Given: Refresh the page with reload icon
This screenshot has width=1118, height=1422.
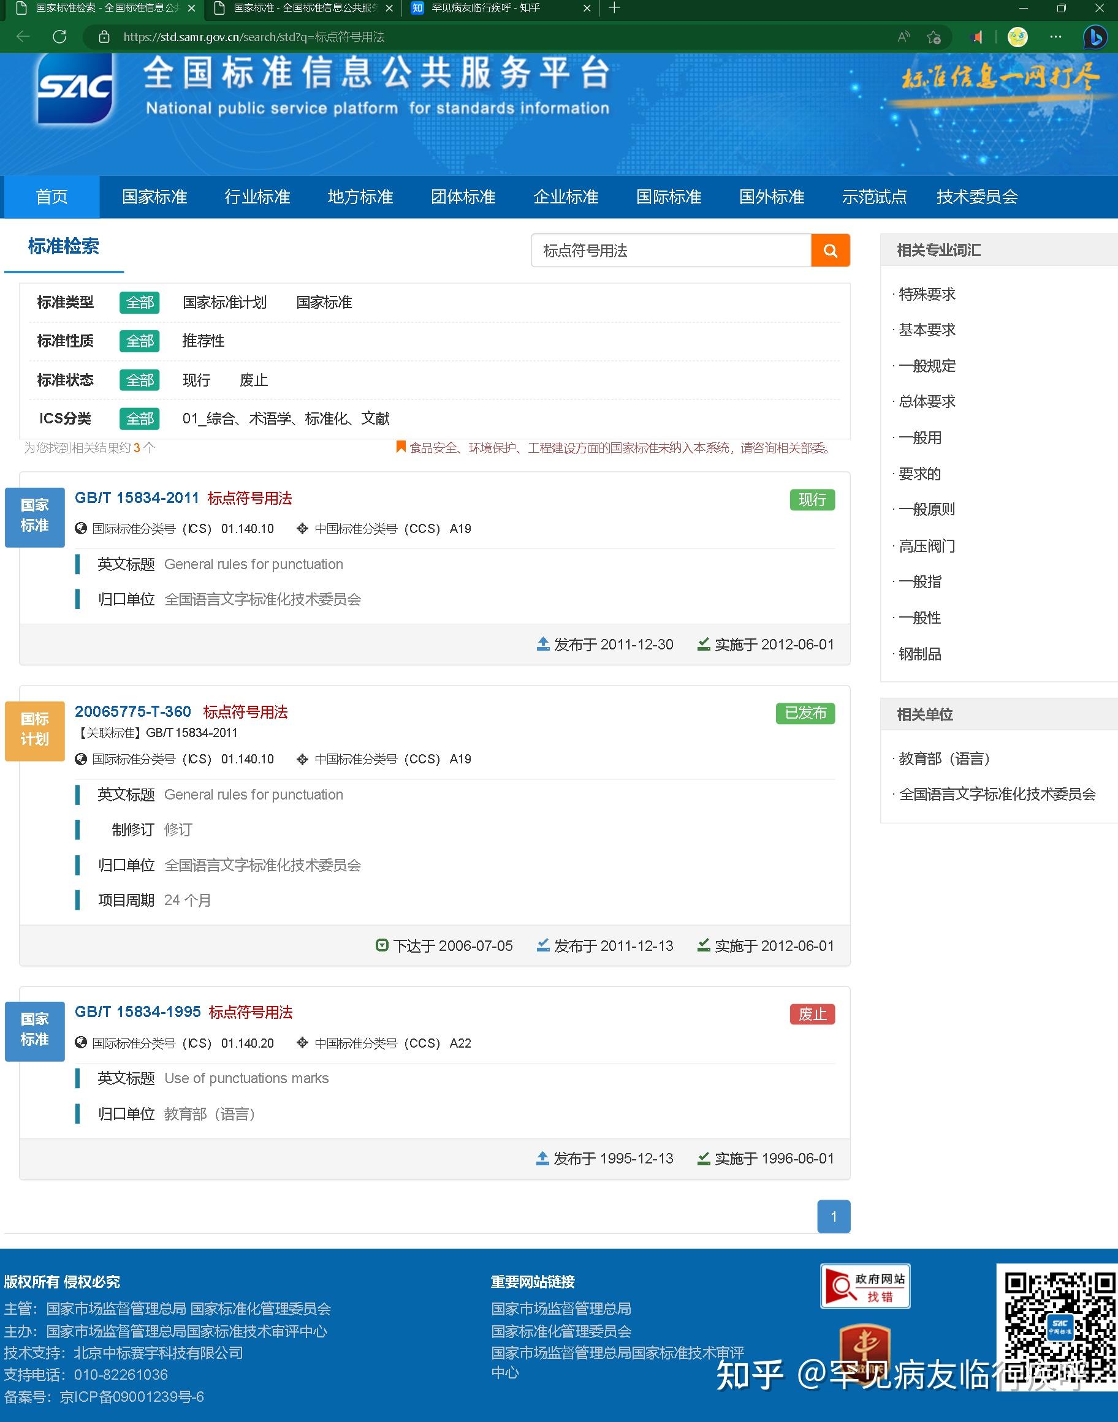Looking at the screenshot, I should coord(59,37).
